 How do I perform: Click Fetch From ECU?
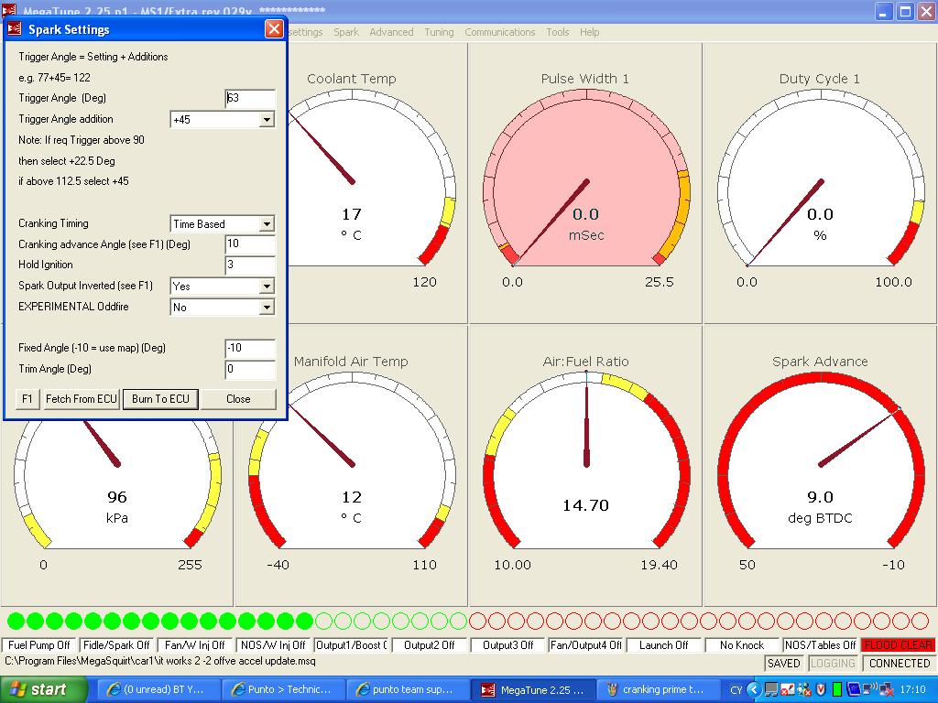[82, 399]
